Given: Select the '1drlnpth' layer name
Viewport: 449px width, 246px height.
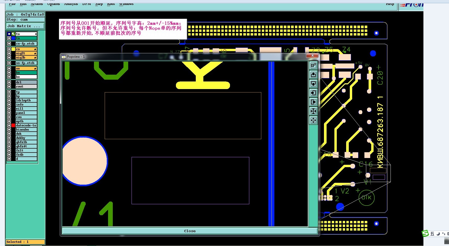Looking at the screenshot, I should pyautogui.click(x=26, y=100).
